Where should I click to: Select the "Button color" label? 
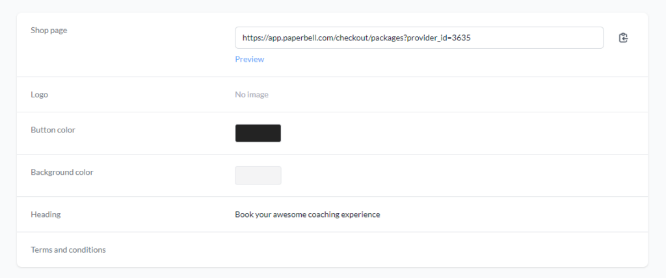[x=53, y=130]
